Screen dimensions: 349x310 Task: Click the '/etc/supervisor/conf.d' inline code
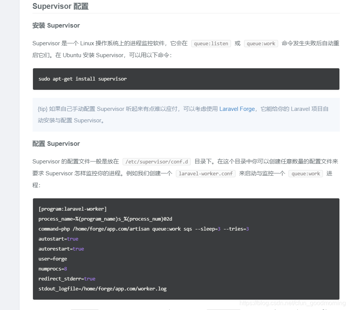157,162
